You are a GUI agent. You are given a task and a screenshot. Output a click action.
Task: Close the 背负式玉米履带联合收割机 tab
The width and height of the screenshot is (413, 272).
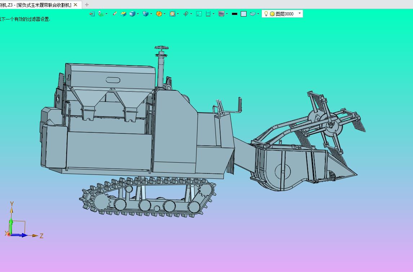click(x=76, y=5)
